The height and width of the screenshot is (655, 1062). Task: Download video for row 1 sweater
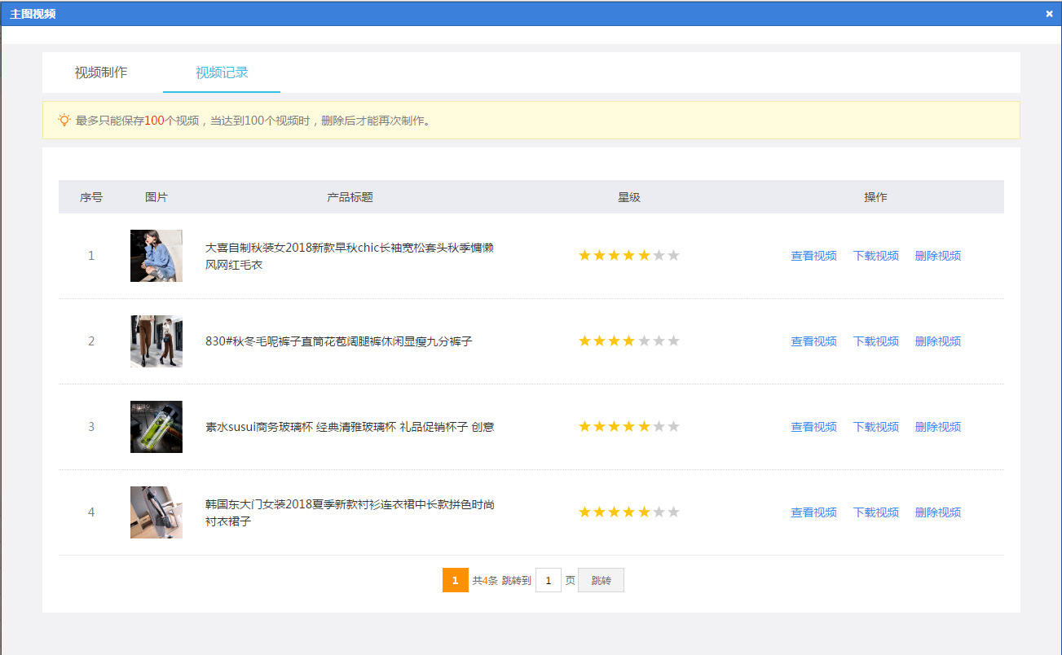pyautogui.click(x=875, y=256)
